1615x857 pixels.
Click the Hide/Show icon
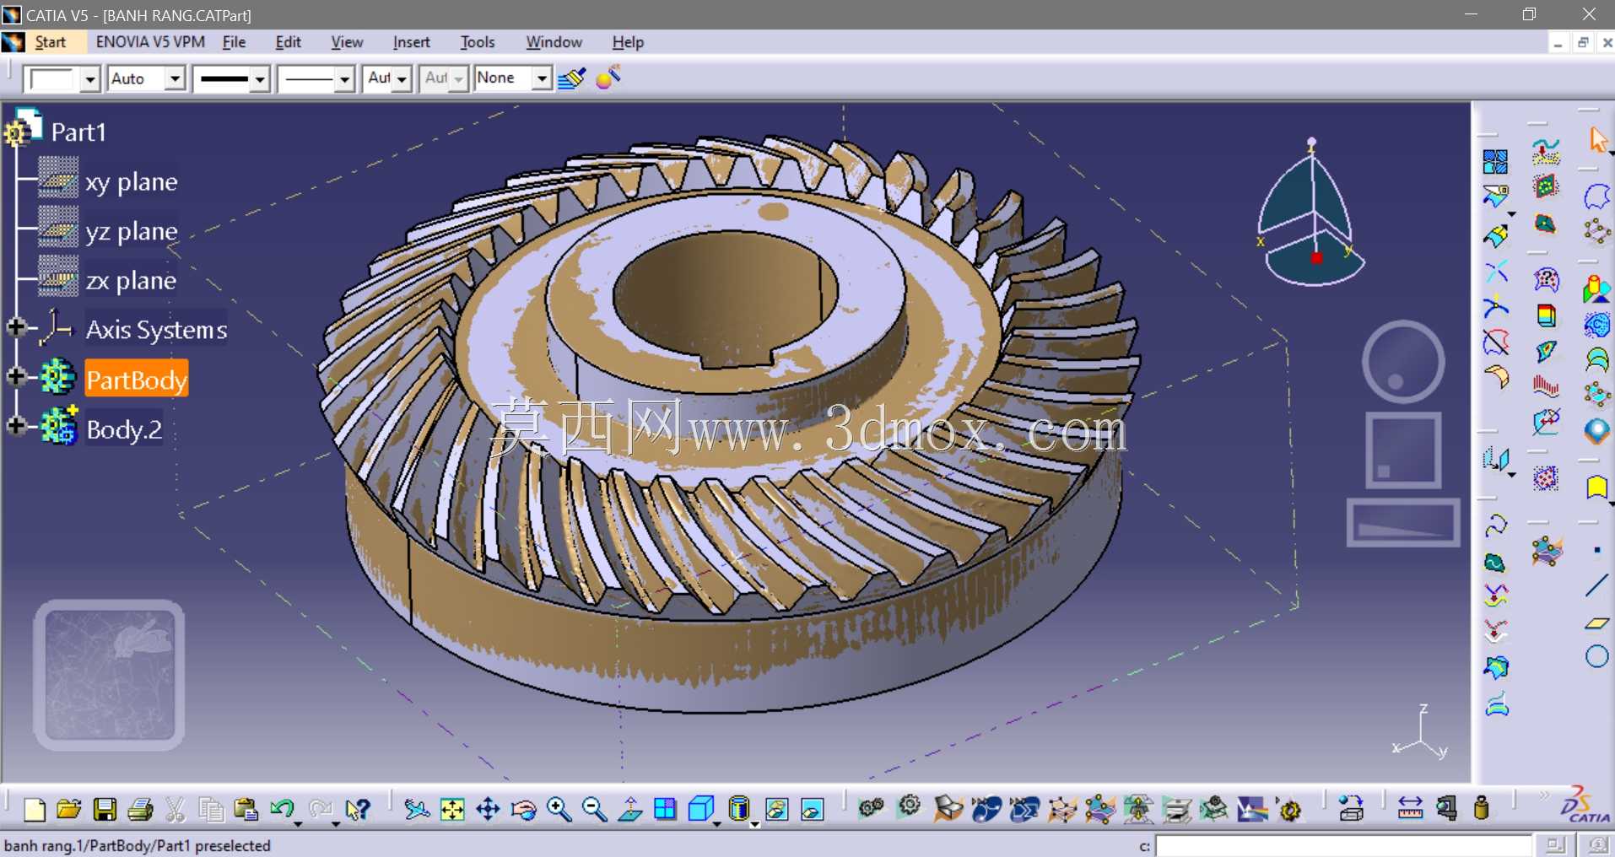776,810
